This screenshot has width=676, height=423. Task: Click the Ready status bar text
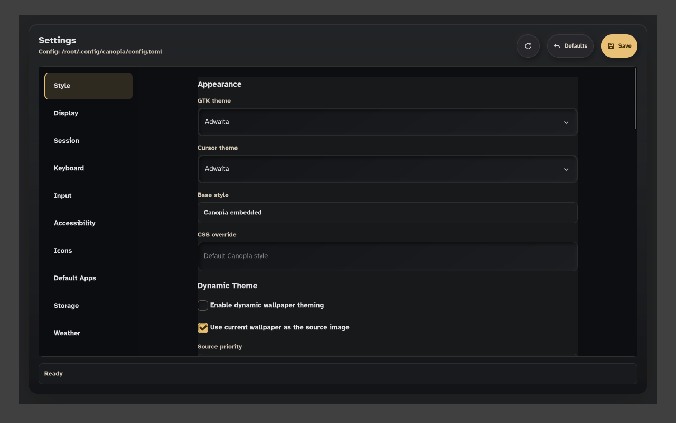(53, 374)
